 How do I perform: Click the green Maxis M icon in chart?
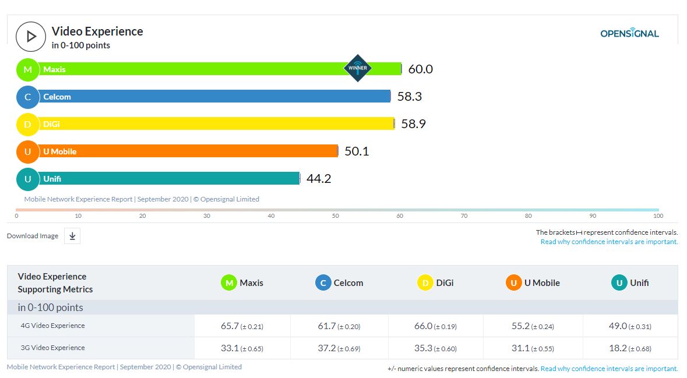coord(27,69)
